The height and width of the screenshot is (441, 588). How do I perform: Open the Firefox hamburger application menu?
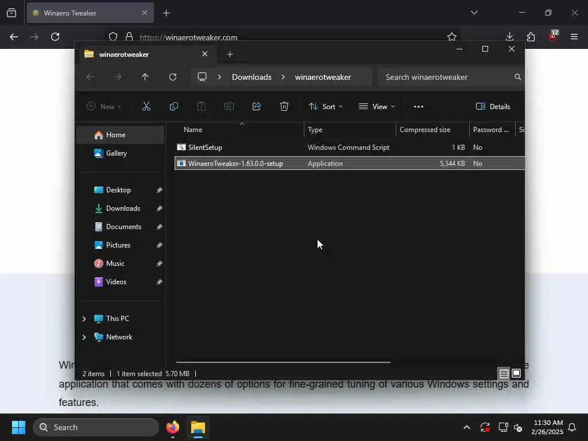(574, 37)
